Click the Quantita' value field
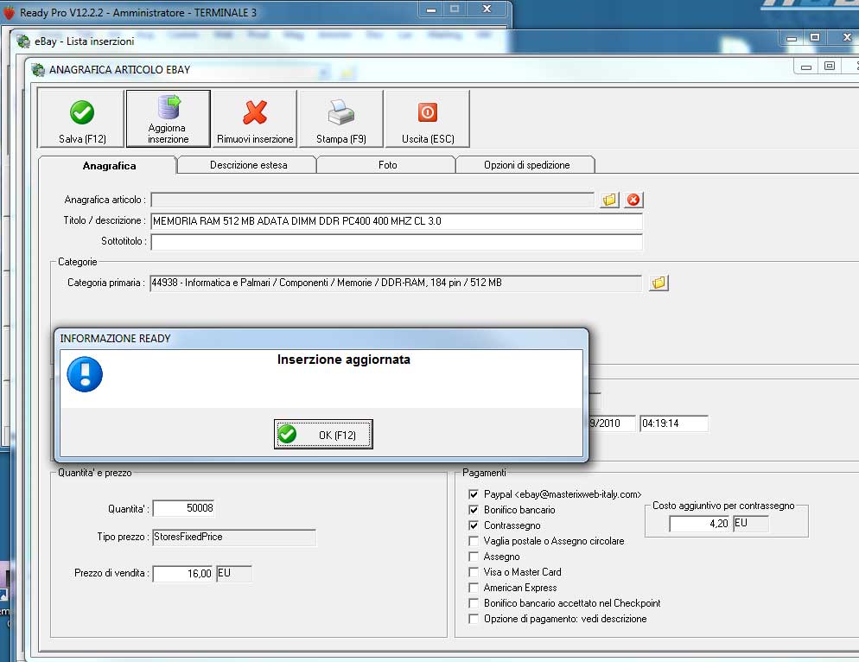The width and height of the screenshot is (859, 662). click(x=183, y=508)
